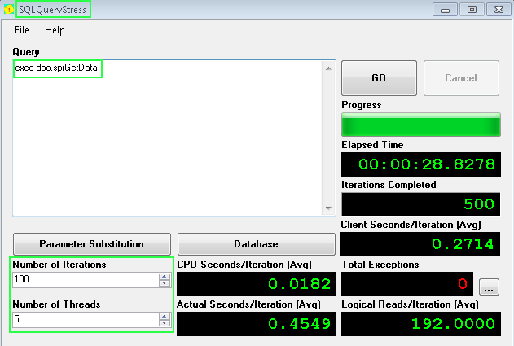The width and height of the screenshot is (514, 346).
Task: Click query scrollbar down arrow
Action: tap(328, 208)
